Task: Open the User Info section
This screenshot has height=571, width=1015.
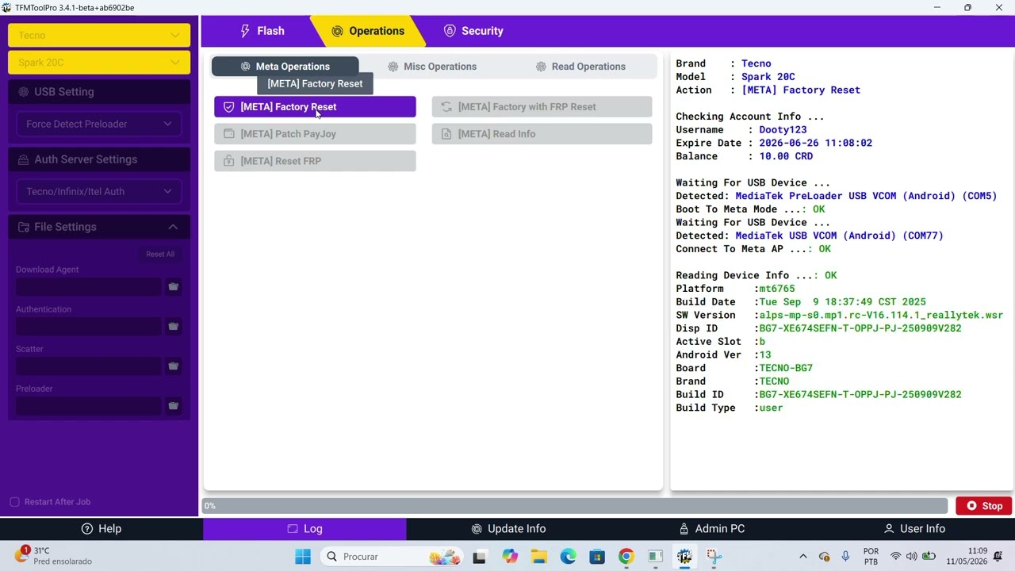Action: [x=913, y=529]
